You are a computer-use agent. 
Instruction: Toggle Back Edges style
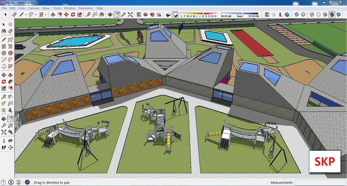[303, 15]
